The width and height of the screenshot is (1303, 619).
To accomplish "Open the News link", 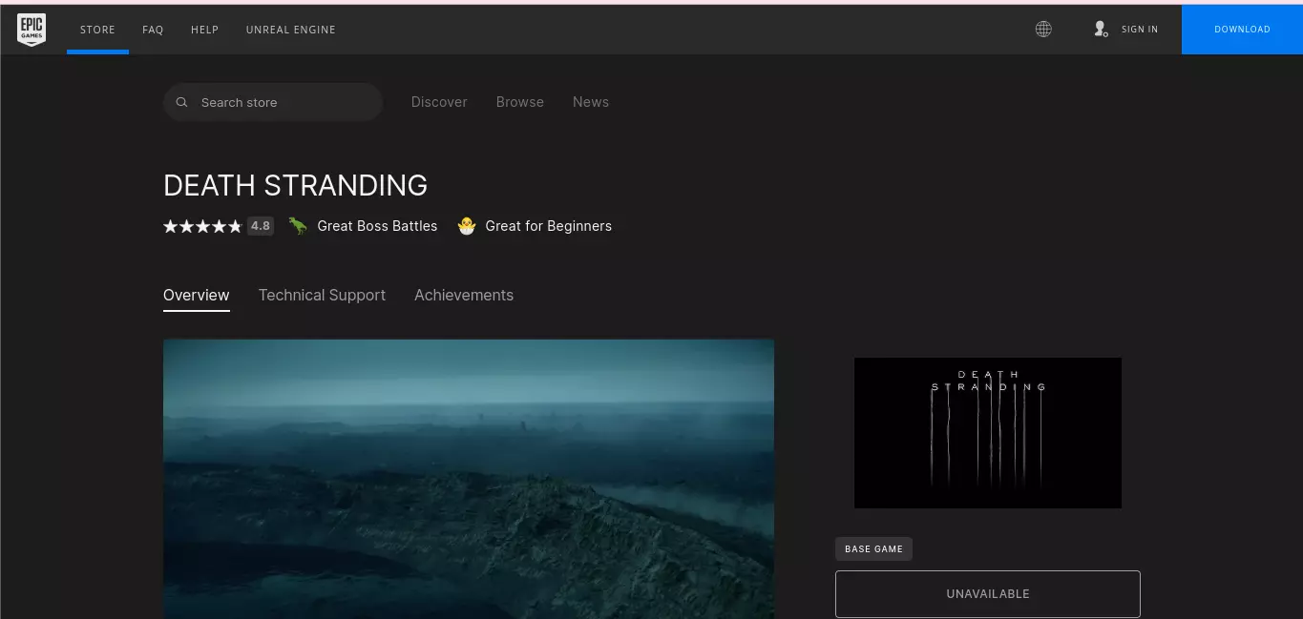I will tap(591, 102).
